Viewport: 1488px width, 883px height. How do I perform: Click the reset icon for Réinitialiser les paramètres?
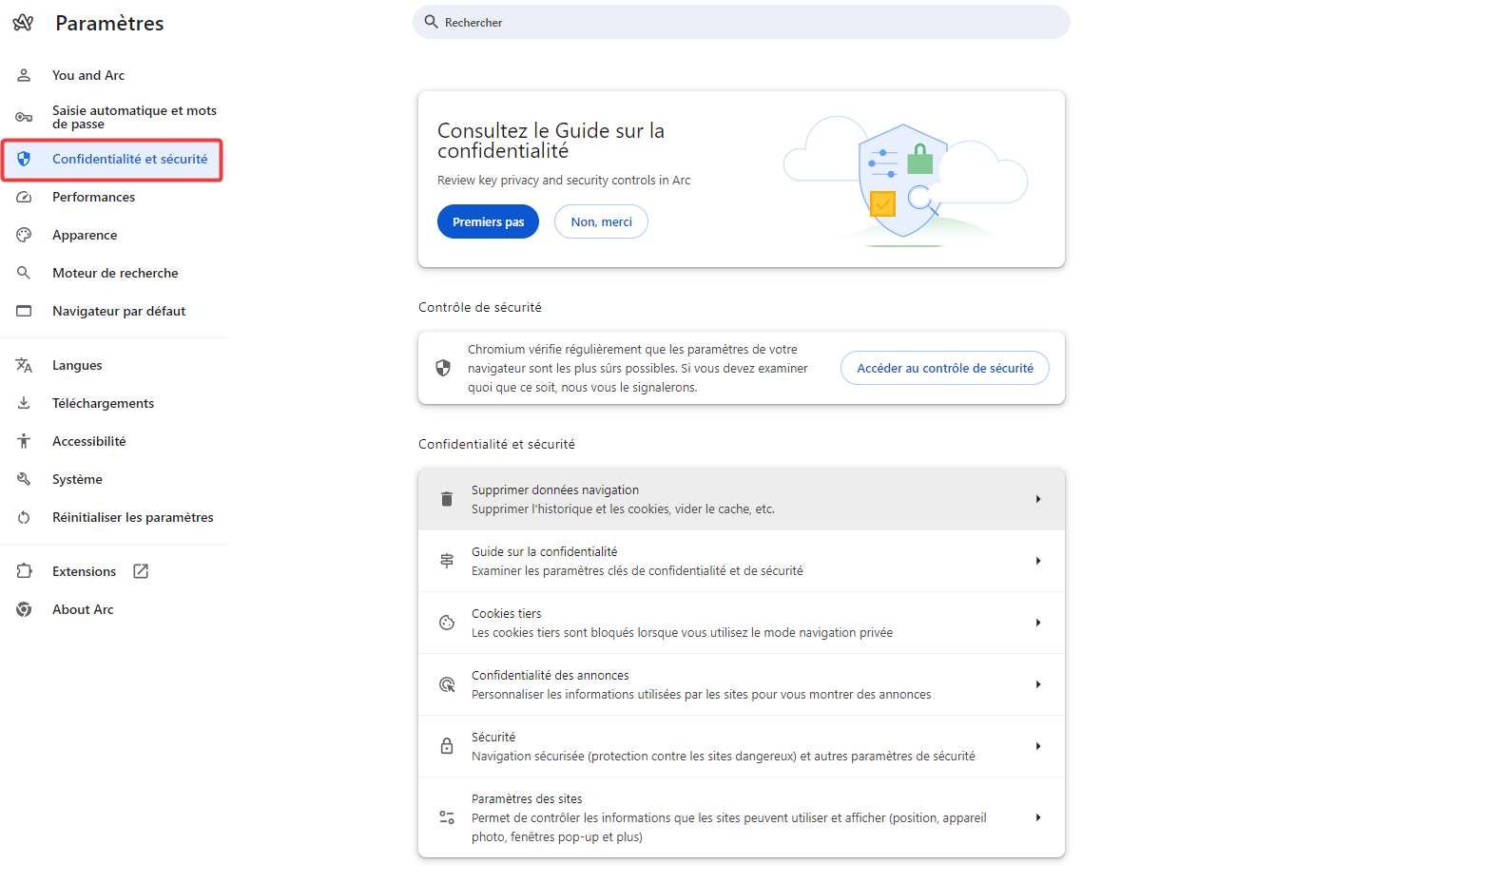coord(24,517)
